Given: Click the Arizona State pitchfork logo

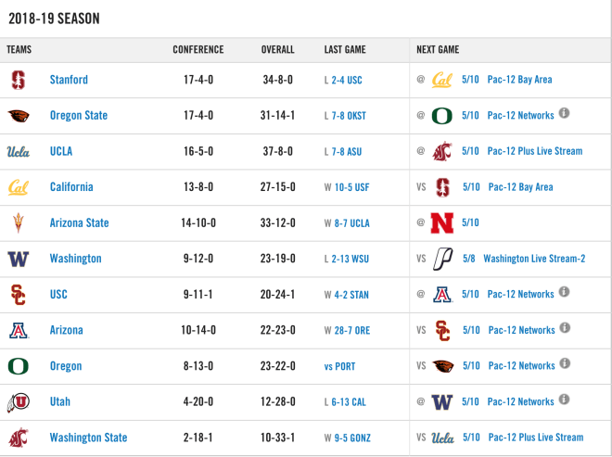Looking at the screenshot, I should pos(18,222).
